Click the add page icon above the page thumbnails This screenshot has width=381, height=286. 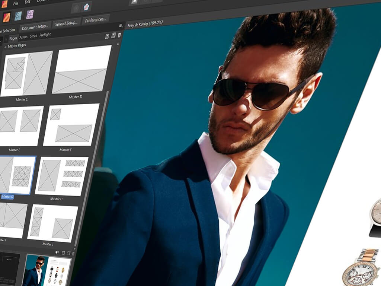pos(63,253)
